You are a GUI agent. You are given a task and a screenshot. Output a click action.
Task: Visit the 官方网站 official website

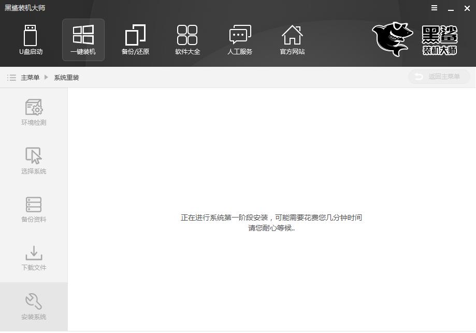(x=292, y=40)
